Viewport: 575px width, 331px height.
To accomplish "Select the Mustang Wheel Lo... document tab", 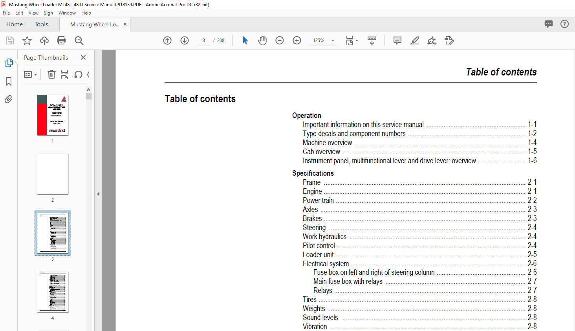I will click(x=95, y=24).
